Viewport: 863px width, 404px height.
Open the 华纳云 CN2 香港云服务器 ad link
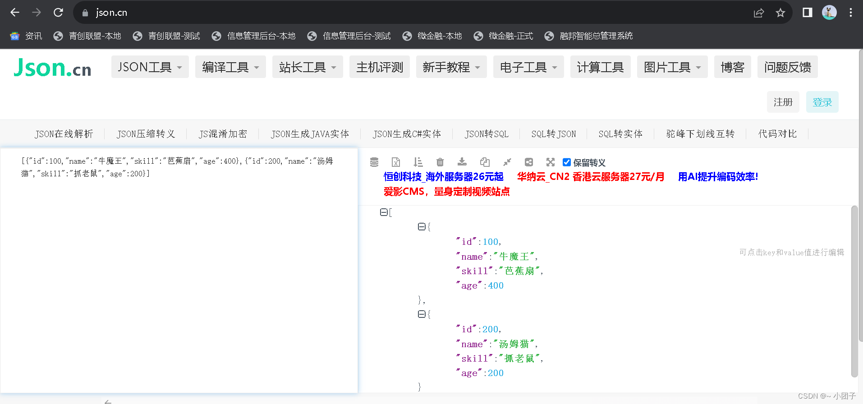(591, 177)
